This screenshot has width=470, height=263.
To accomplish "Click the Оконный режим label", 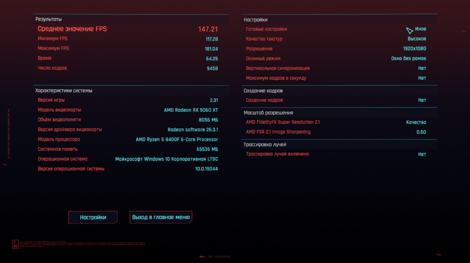I will tap(263, 59).
